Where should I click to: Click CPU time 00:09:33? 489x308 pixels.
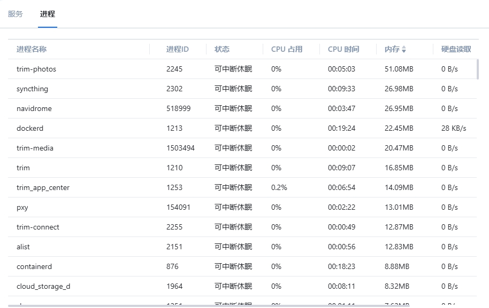(341, 89)
